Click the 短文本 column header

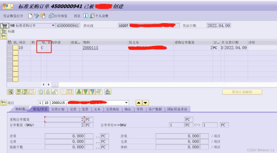(151, 42)
